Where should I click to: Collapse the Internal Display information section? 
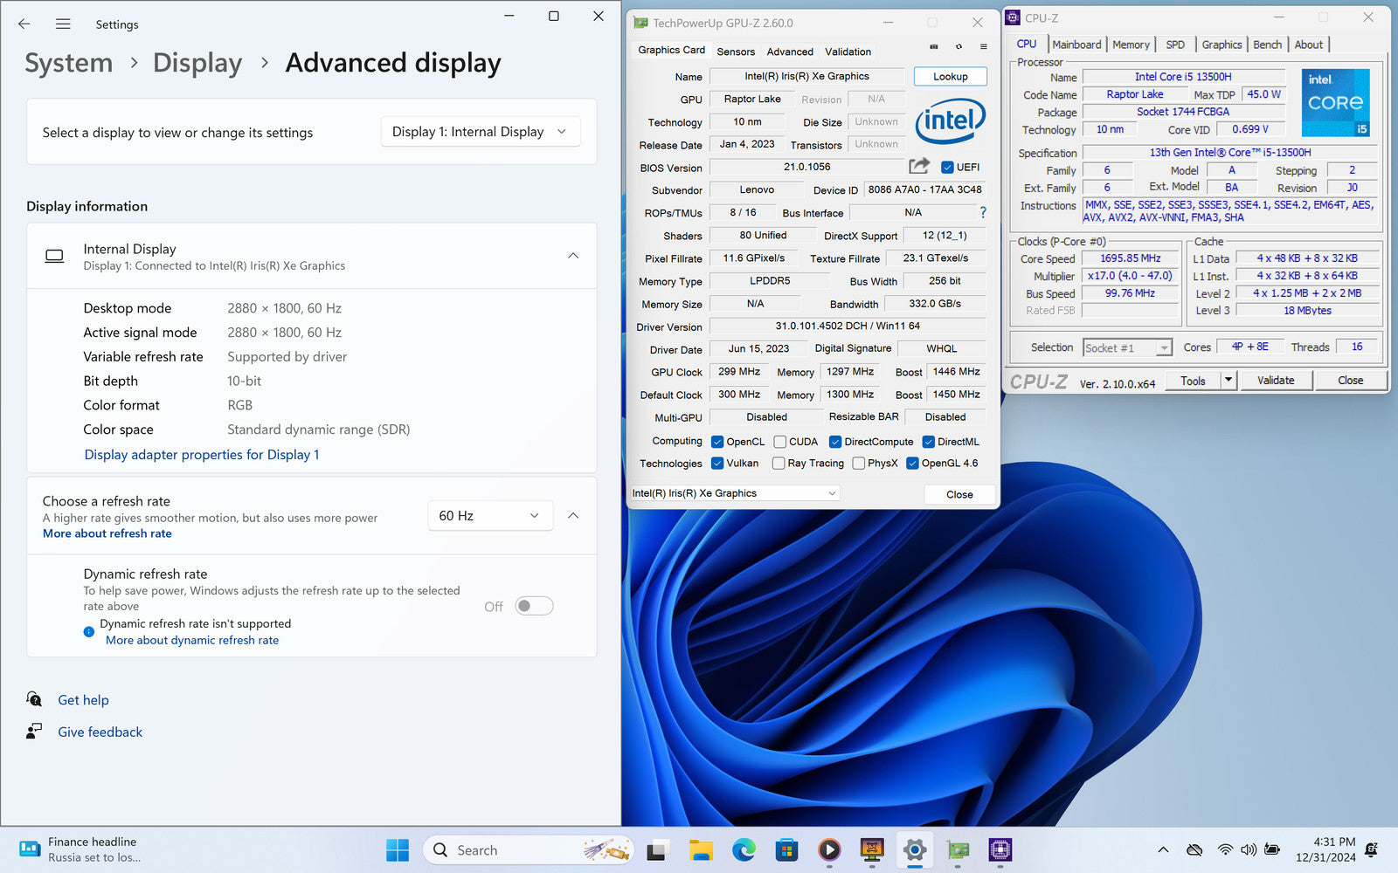(573, 256)
